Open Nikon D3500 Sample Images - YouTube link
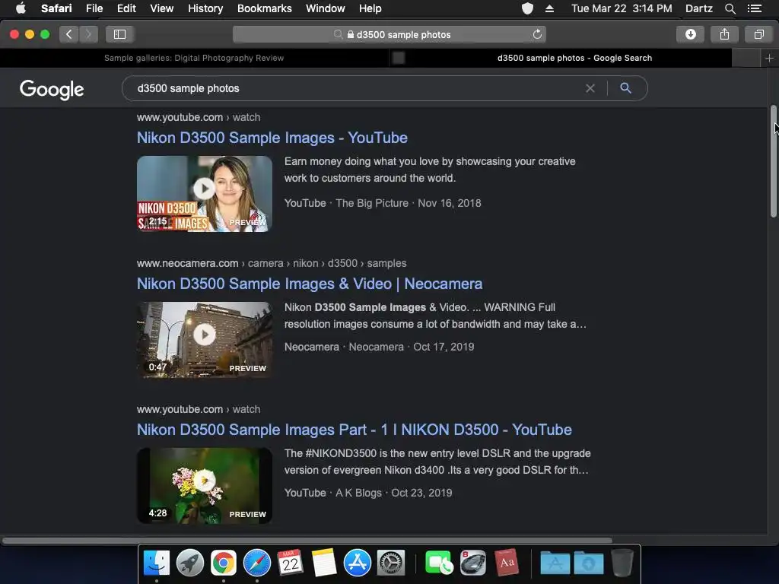Screen dimensions: 779x584 click(272, 138)
